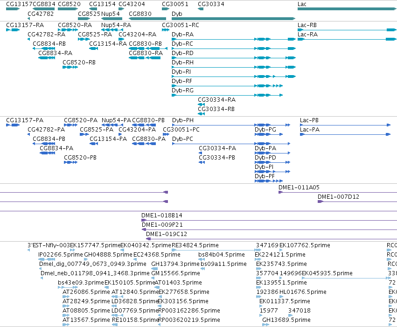
Task: Click BAC clone label DME1-019C12
Action: click(167, 234)
